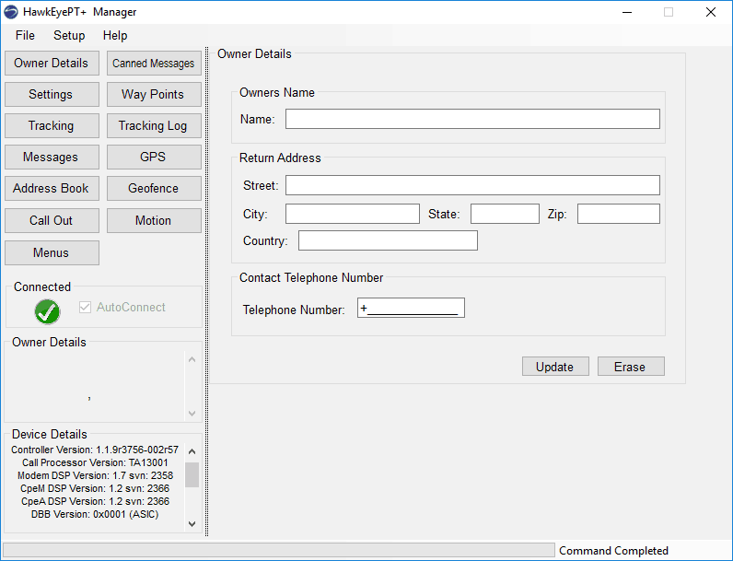Click the Call Processor Version TA13001 line
The image size is (733, 561).
tap(95, 462)
